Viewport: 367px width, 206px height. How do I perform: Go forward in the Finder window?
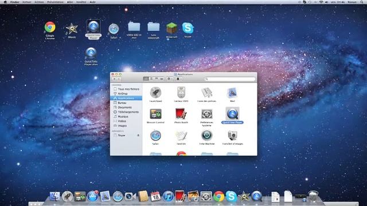coord(119,79)
